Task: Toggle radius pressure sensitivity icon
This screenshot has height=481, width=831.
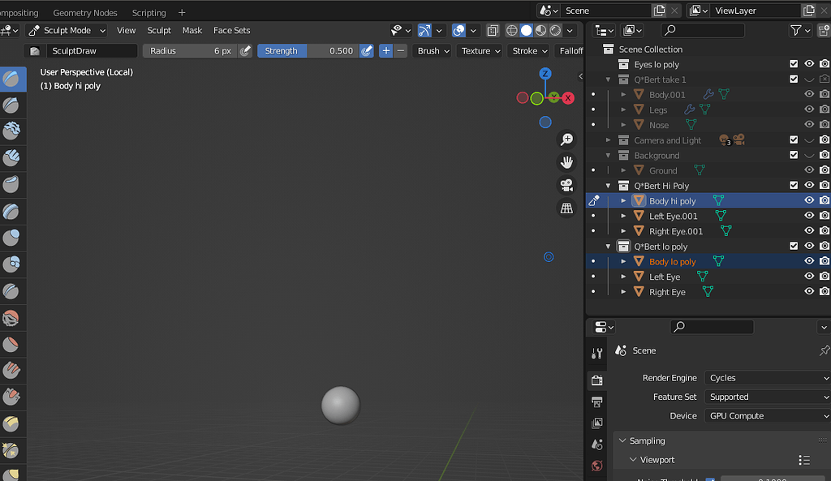Action: [x=245, y=51]
